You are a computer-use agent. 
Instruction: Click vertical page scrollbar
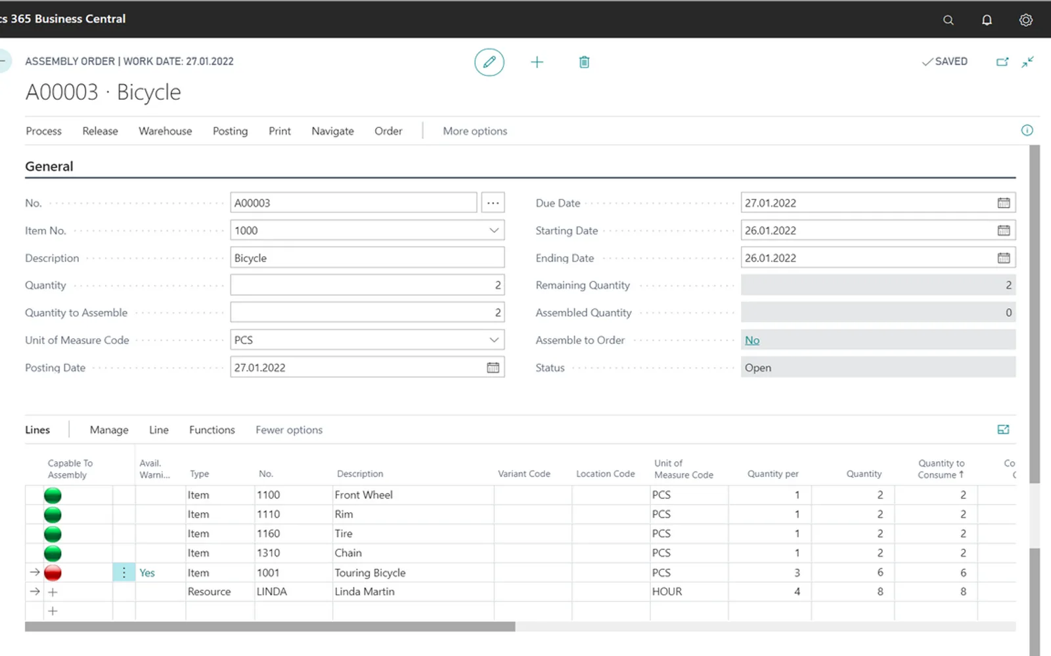pyautogui.click(x=1035, y=314)
